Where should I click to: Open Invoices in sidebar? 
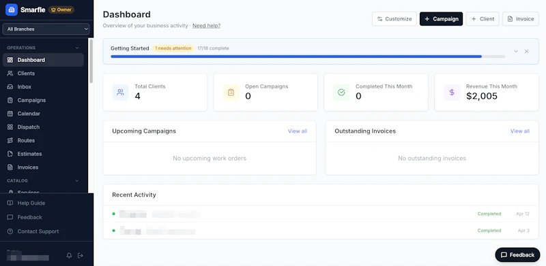coord(43,167)
